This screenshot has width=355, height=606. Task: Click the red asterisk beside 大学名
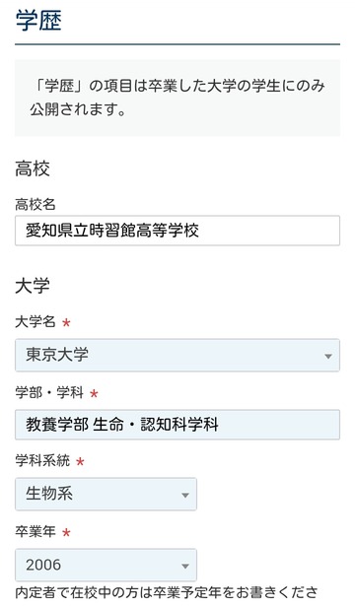[x=66, y=322]
